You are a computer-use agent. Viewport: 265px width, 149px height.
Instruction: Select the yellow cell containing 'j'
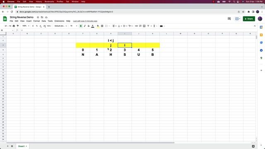pos(111,45)
